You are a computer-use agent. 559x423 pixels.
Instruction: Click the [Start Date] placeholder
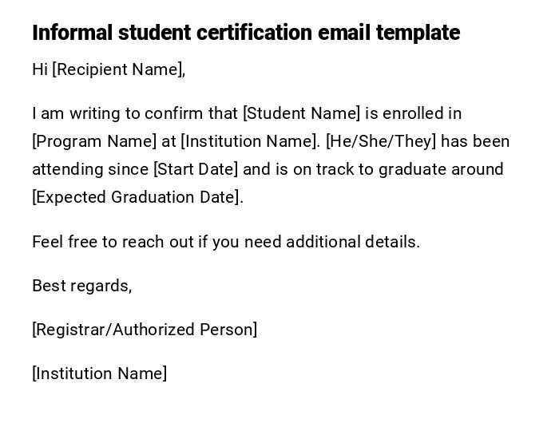tap(196, 169)
